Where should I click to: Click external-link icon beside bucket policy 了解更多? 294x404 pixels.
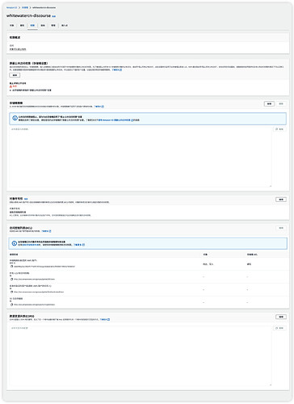(x=103, y=107)
